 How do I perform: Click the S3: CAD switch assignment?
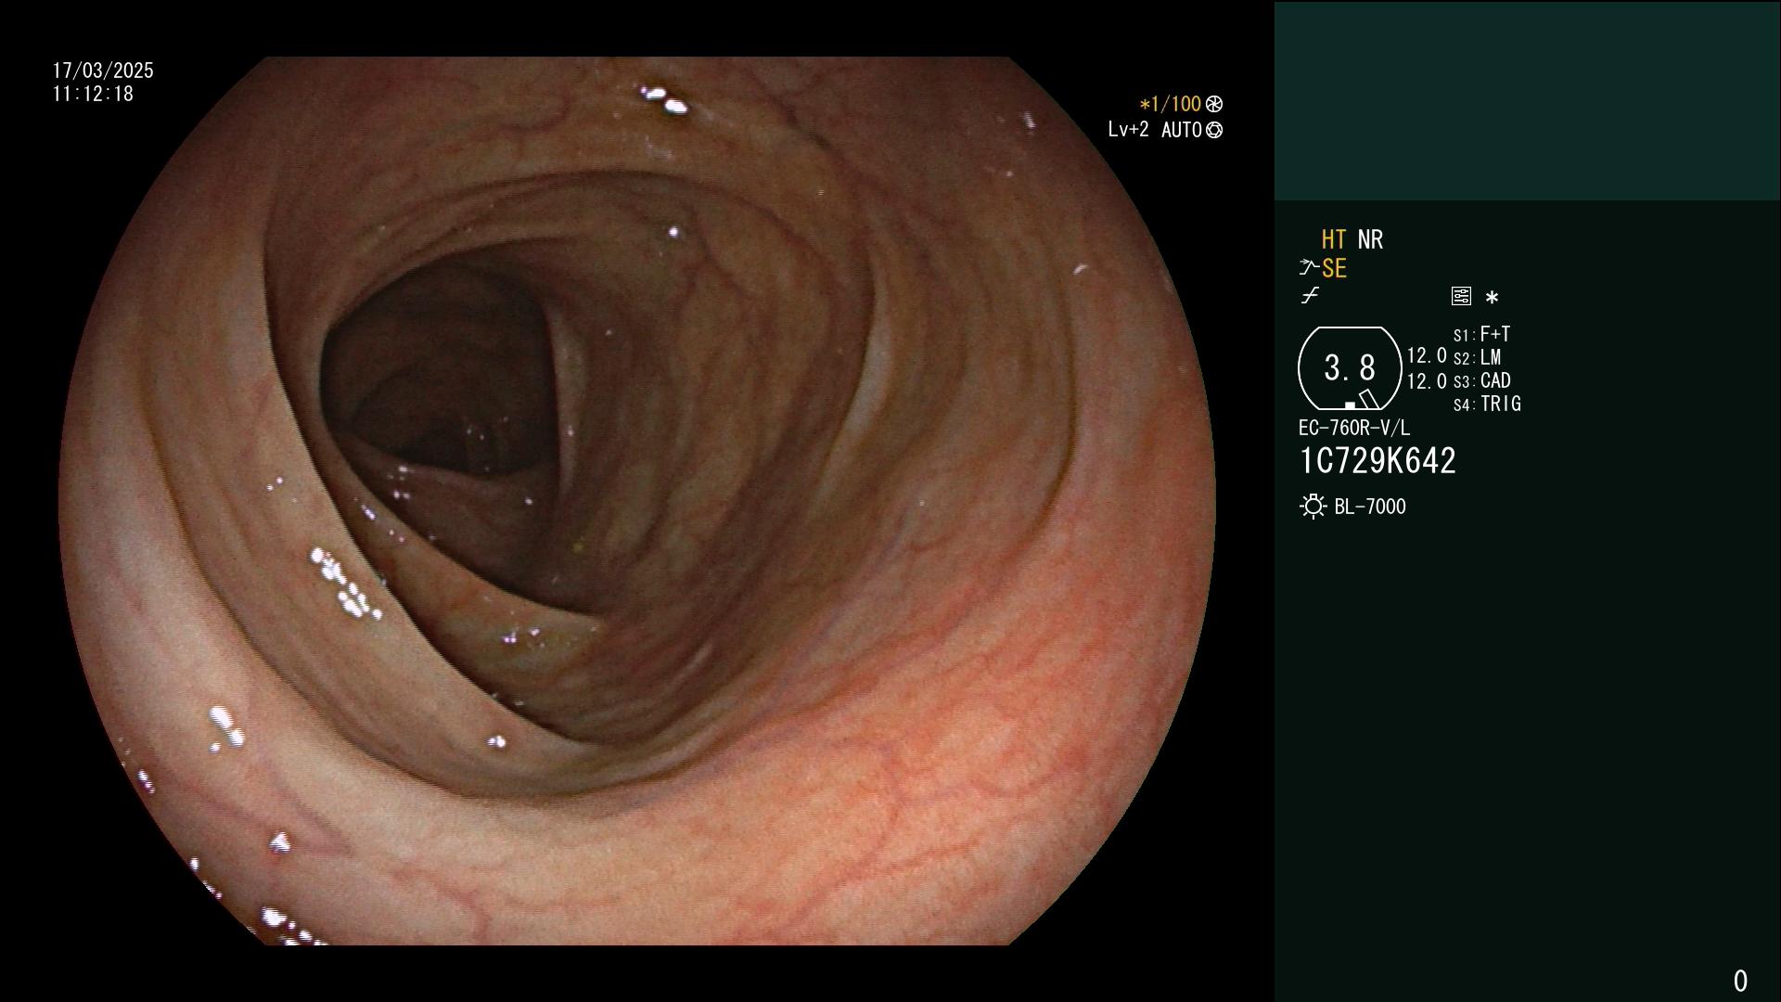pos(1482,380)
